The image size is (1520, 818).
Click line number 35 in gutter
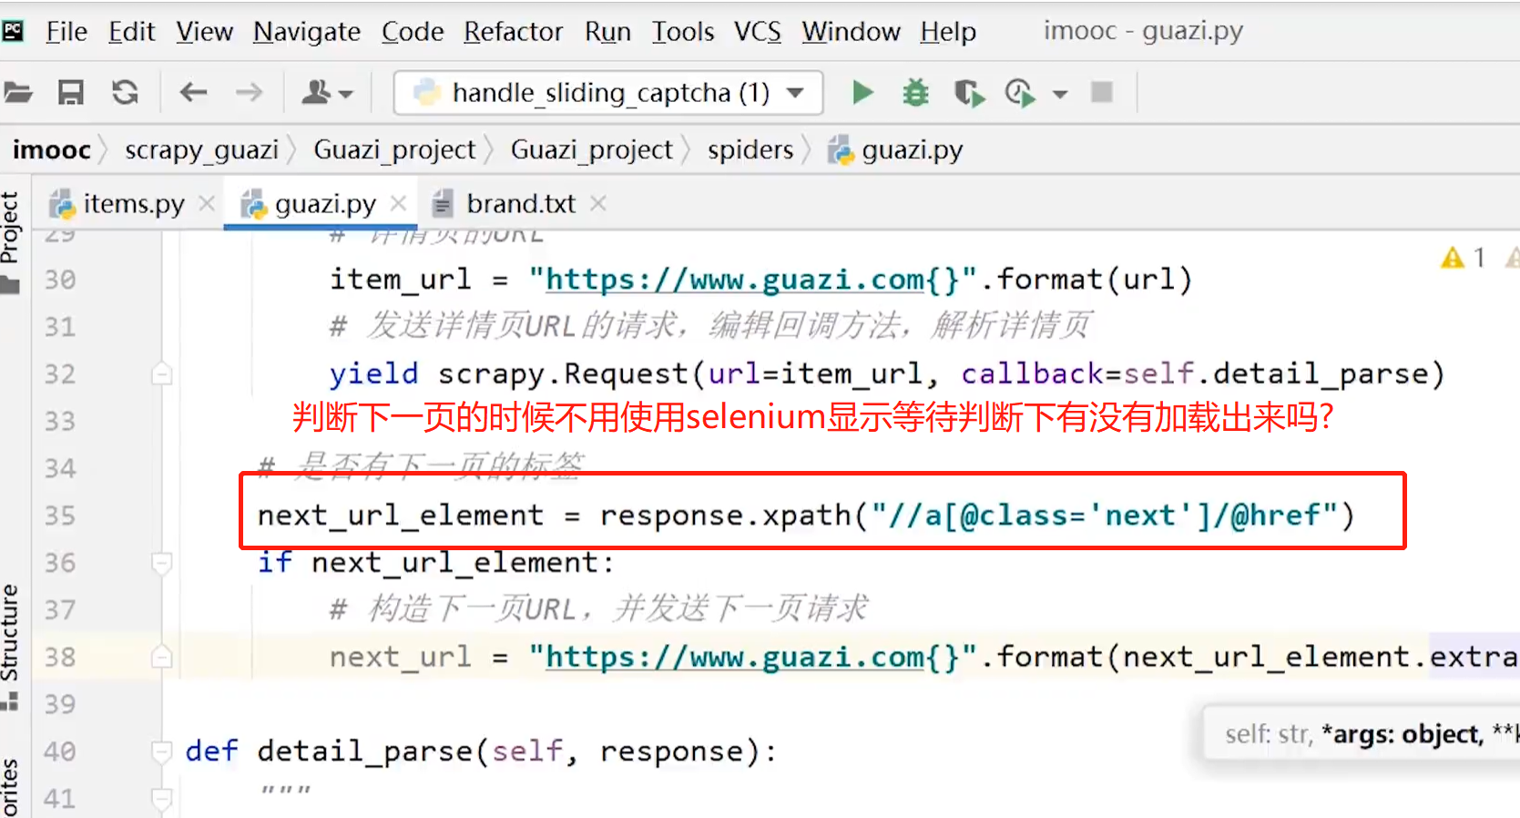[60, 516]
